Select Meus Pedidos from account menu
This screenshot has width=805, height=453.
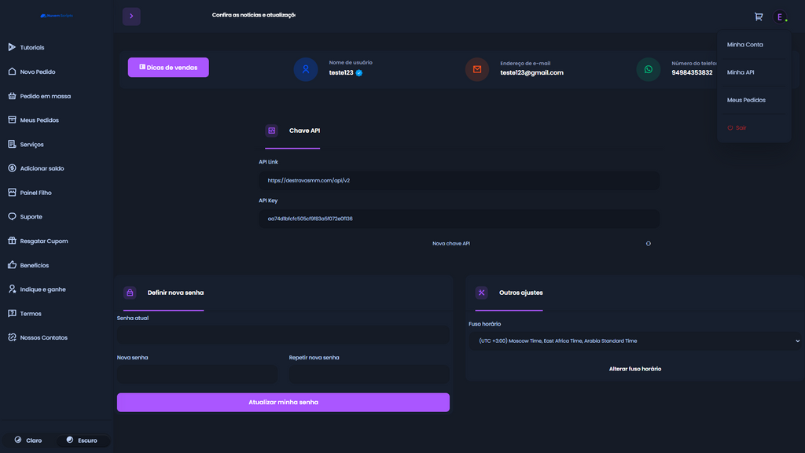pos(746,100)
